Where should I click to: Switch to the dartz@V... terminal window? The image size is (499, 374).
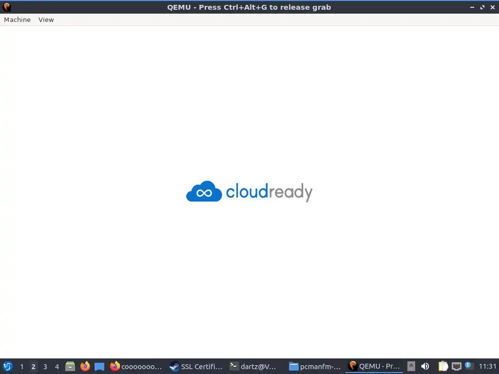pyautogui.click(x=253, y=366)
